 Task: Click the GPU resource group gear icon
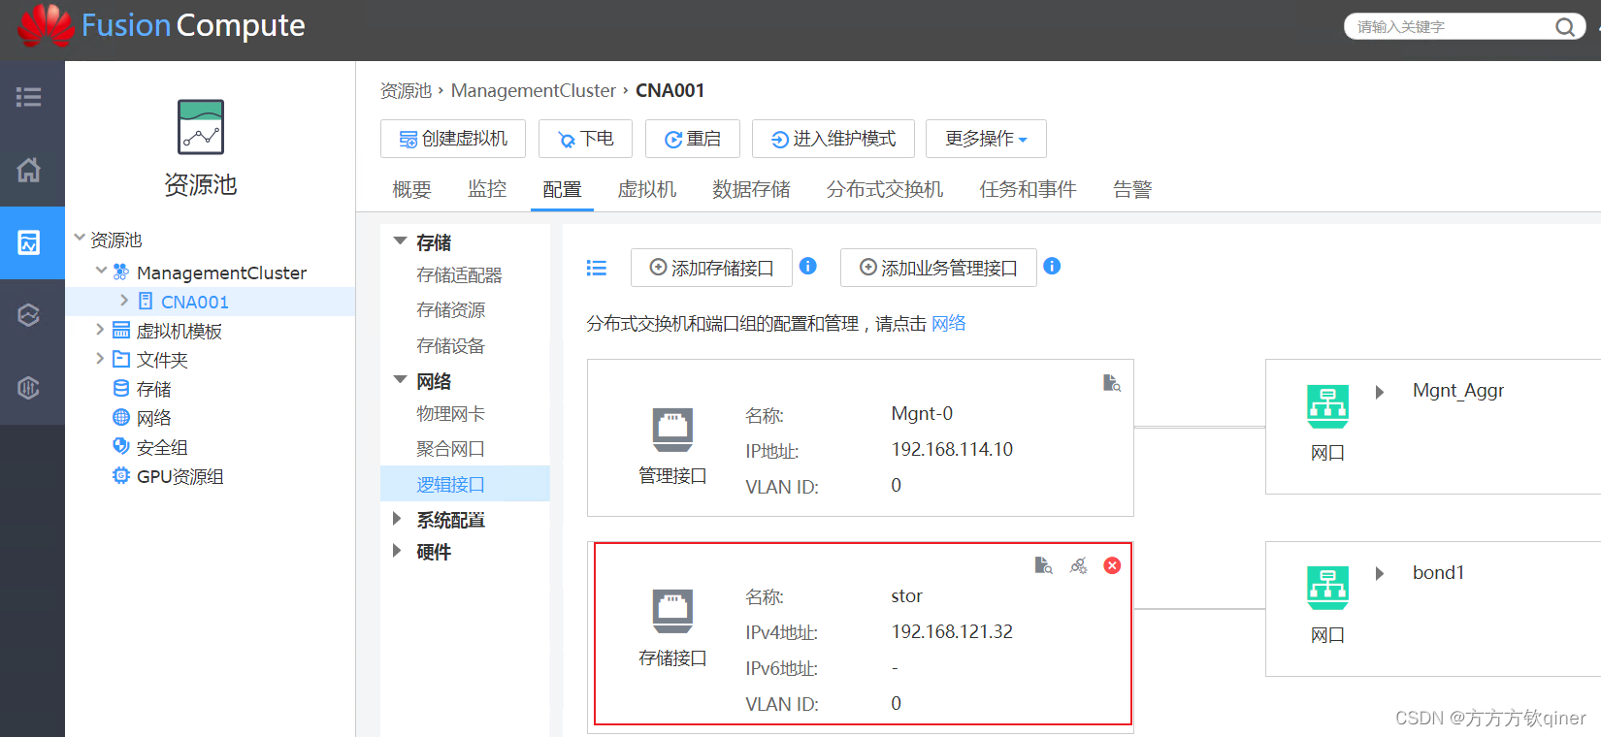pos(121,476)
